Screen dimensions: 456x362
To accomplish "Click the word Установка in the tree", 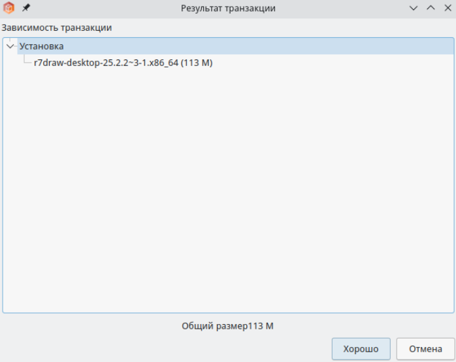I will pos(41,46).
